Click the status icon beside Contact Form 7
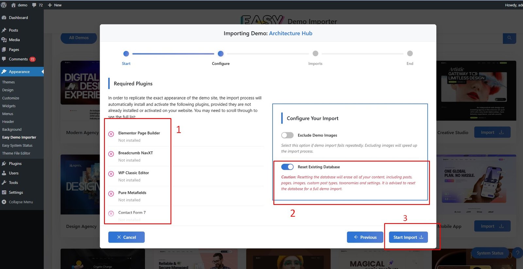The image size is (523, 269). point(111,214)
